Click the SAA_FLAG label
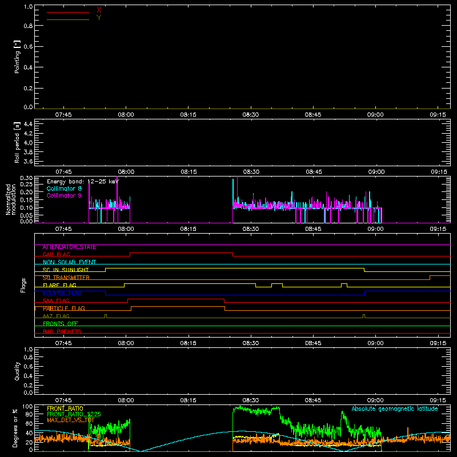Image resolution: width=457 pixels, height=457 pixels. (x=56, y=301)
